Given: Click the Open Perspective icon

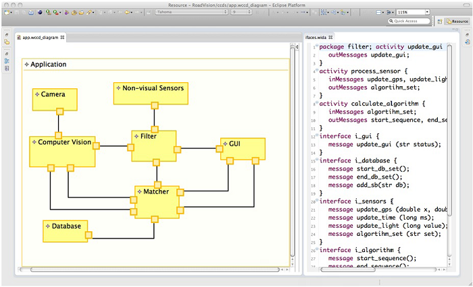Looking at the screenshot, I should click(x=440, y=22).
